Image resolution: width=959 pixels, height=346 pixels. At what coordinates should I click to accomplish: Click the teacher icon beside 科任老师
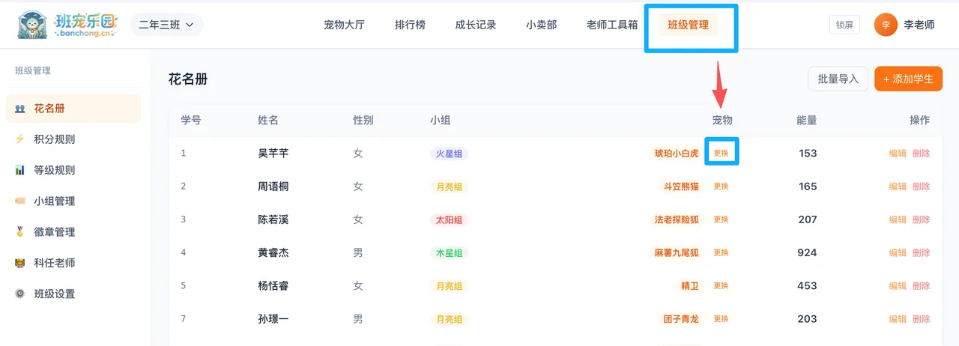pos(20,263)
